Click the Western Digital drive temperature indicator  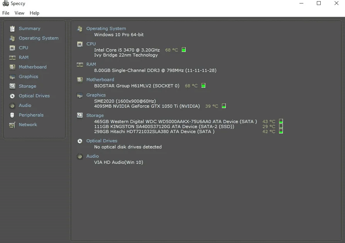tap(281, 121)
